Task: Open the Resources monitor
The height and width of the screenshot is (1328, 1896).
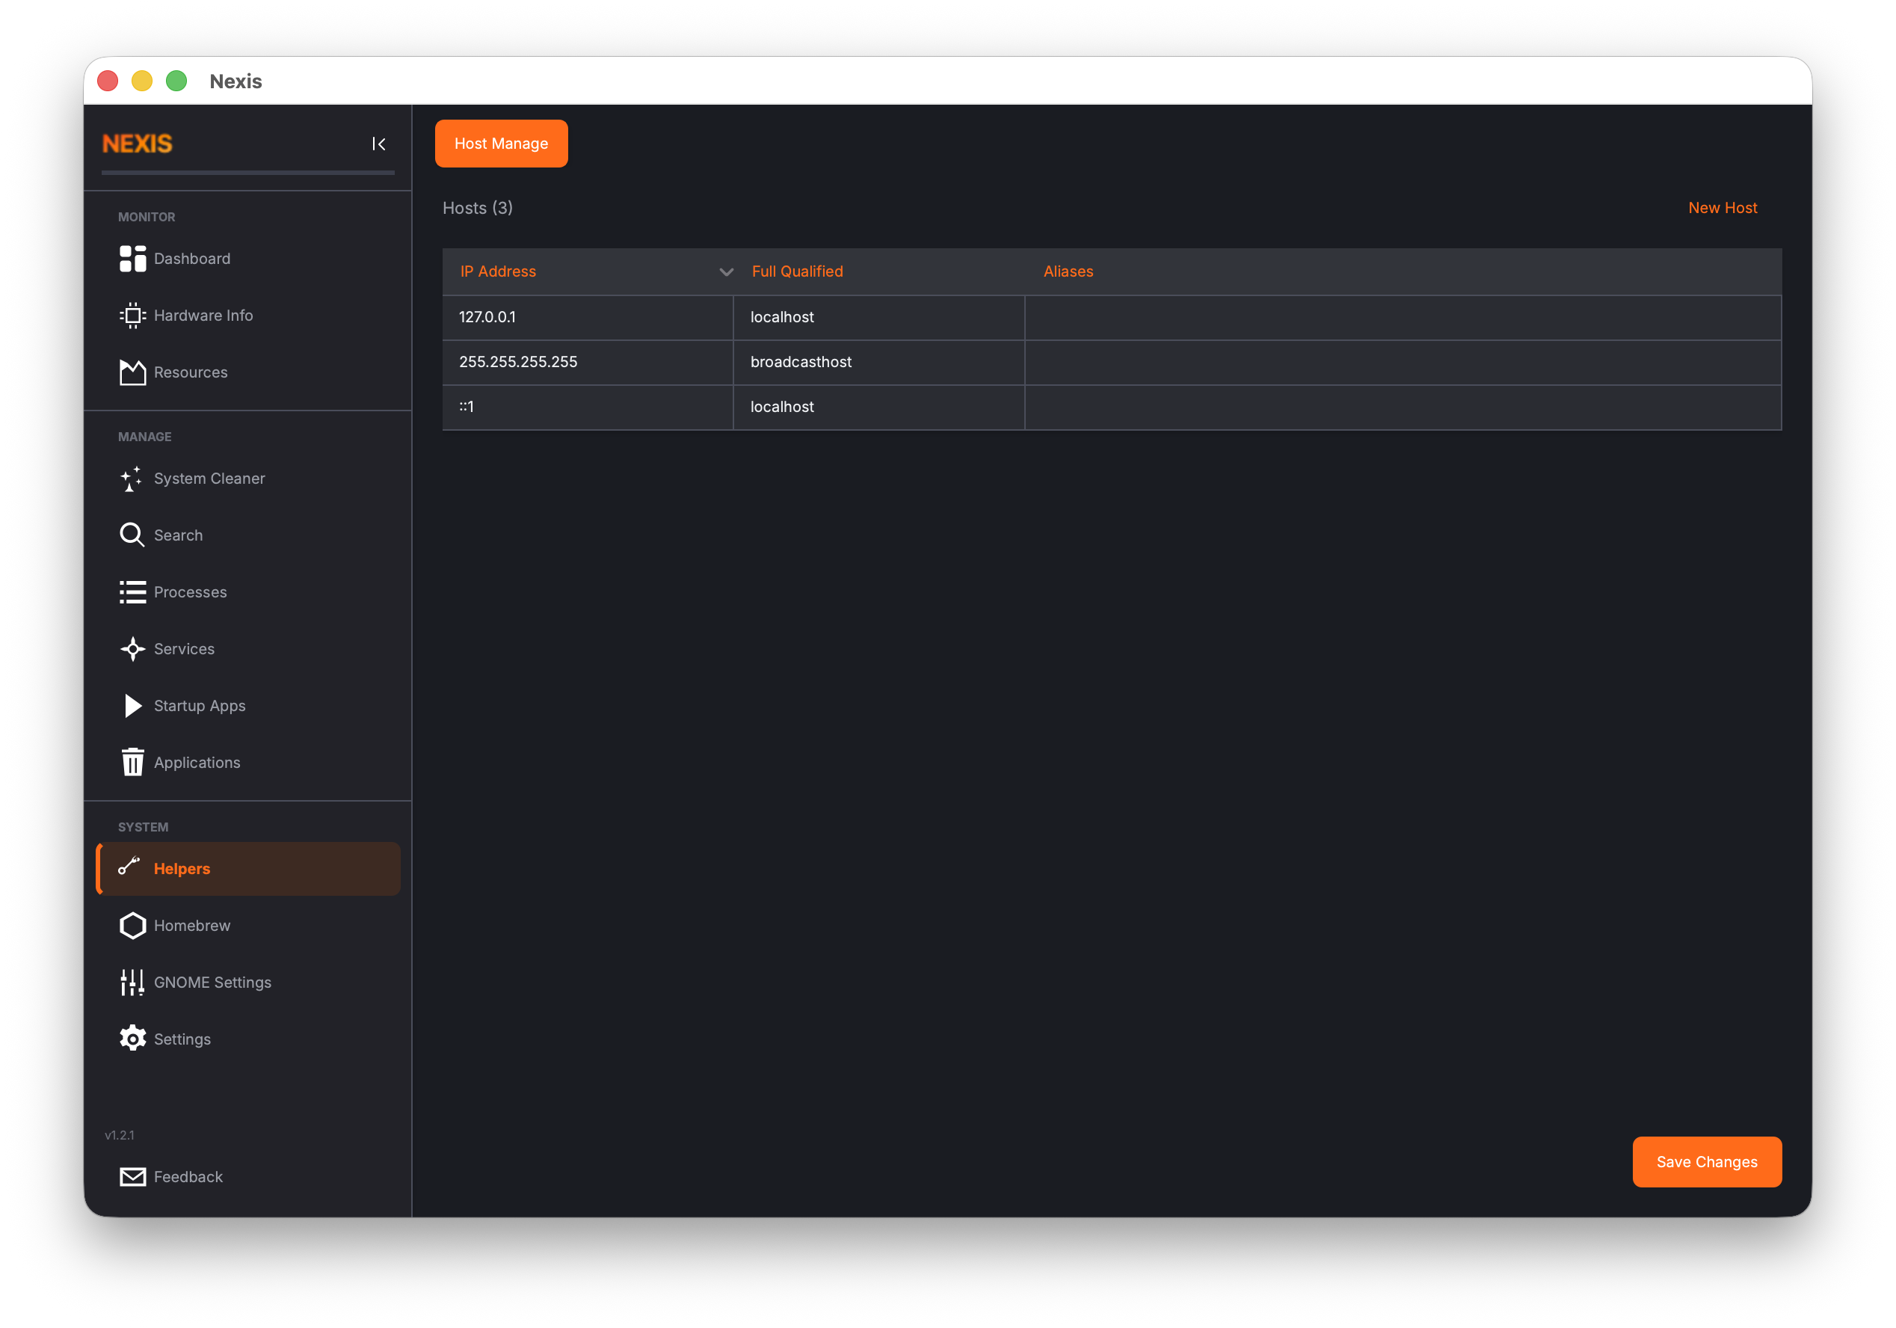Action: (x=190, y=372)
